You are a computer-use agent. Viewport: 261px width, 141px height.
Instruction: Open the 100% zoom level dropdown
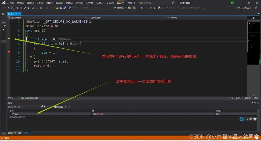[17, 98]
